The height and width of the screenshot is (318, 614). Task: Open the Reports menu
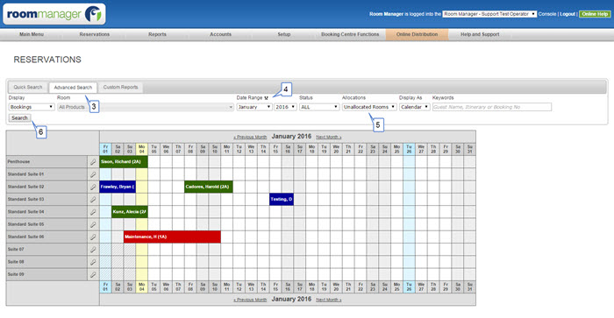157,34
